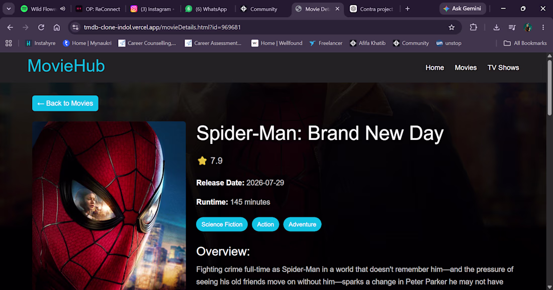Click the Back to Movies button
Image resolution: width=553 pixels, height=290 pixels.
pyautogui.click(x=65, y=103)
